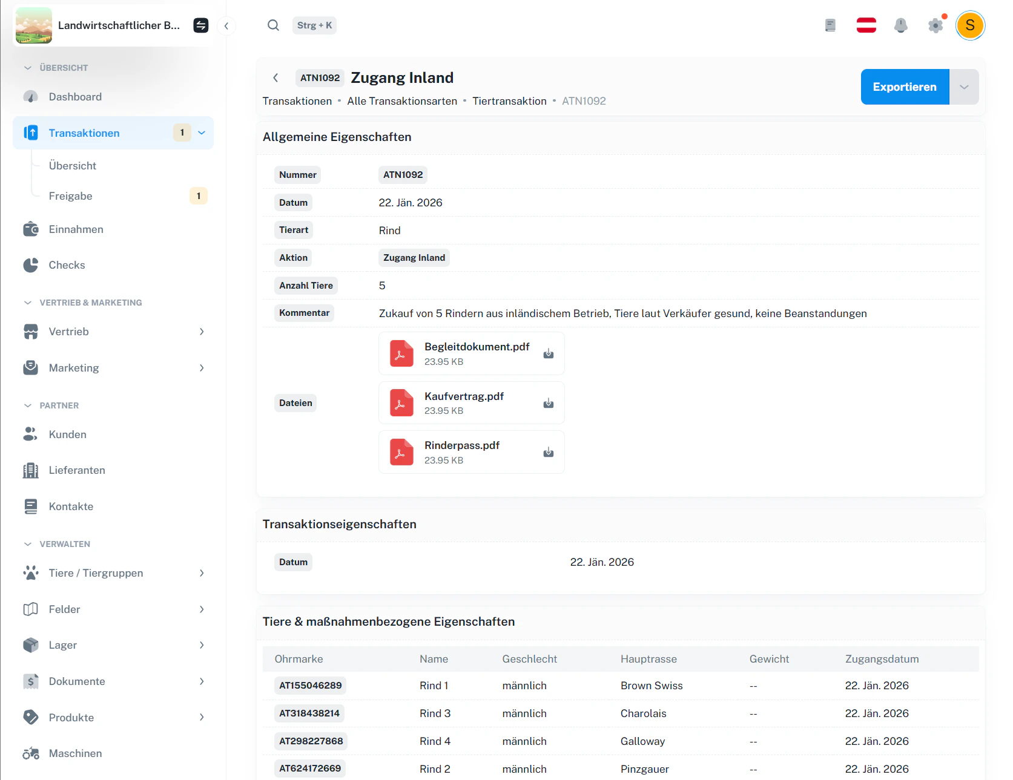Navigate to Tiertransaktion breadcrumb
This screenshot has width=1013, height=780.
coord(509,101)
